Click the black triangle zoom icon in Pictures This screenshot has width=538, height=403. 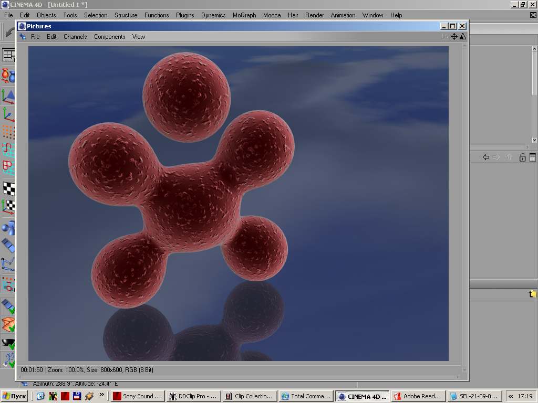(462, 37)
